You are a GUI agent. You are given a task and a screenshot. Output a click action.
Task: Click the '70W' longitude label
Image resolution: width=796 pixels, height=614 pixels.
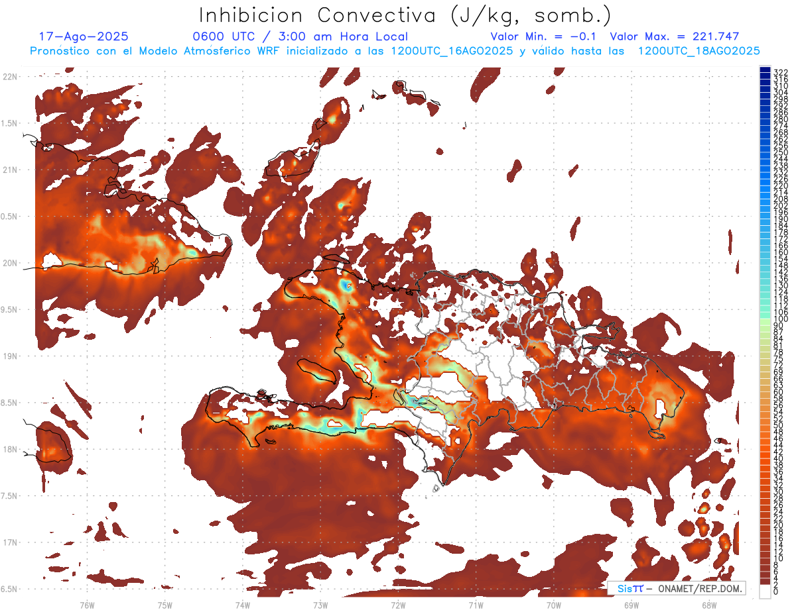point(553,605)
